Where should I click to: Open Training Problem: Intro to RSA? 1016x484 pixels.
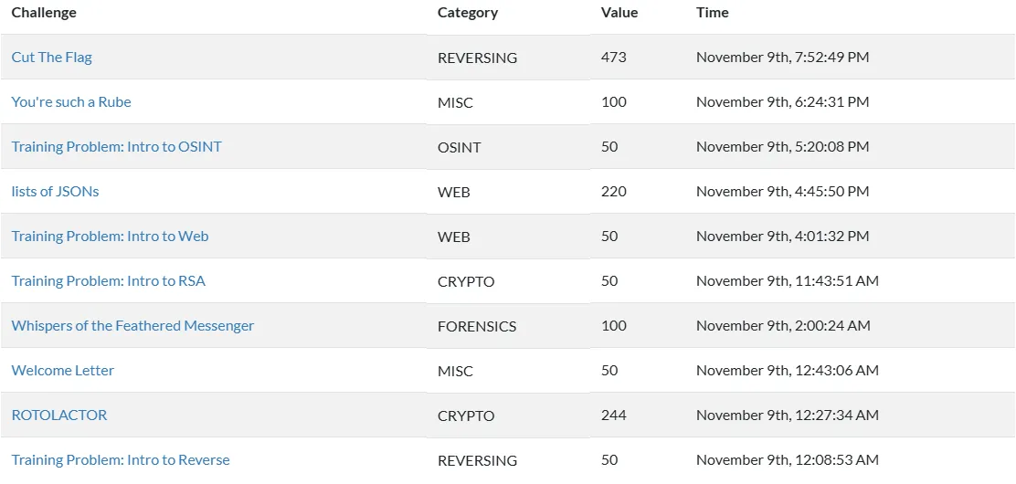(x=108, y=281)
